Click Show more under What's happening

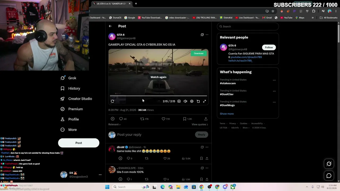(227, 114)
